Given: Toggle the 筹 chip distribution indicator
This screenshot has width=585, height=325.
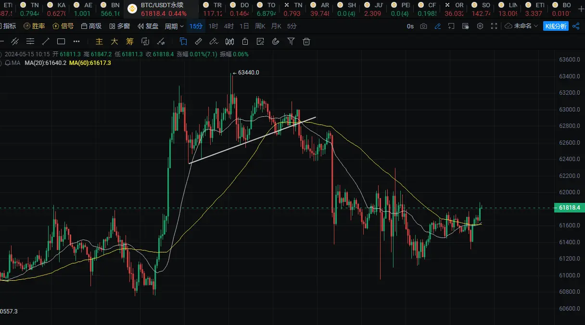Looking at the screenshot, I should [x=130, y=41].
